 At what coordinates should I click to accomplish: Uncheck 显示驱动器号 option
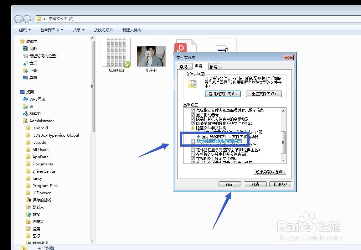(x=193, y=114)
